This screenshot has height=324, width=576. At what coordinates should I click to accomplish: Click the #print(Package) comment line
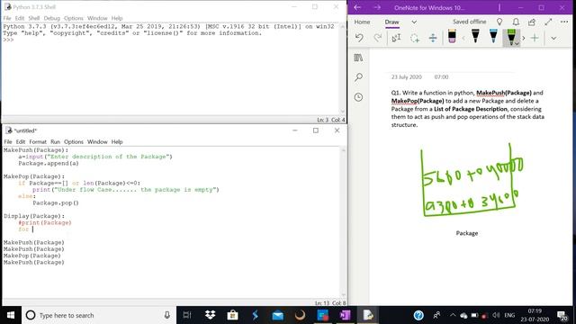pyautogui.click(x=45, y=222)
